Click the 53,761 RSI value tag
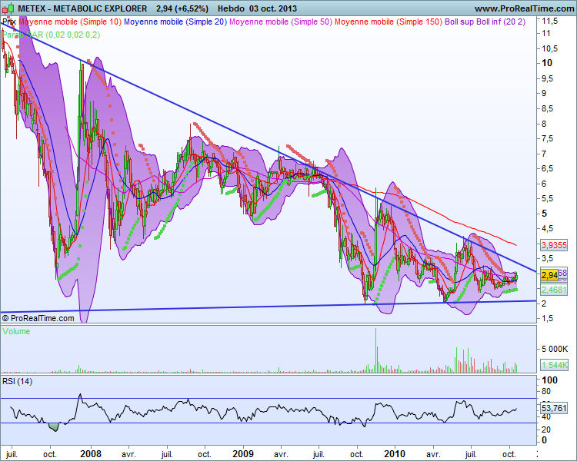 (554, 408)
